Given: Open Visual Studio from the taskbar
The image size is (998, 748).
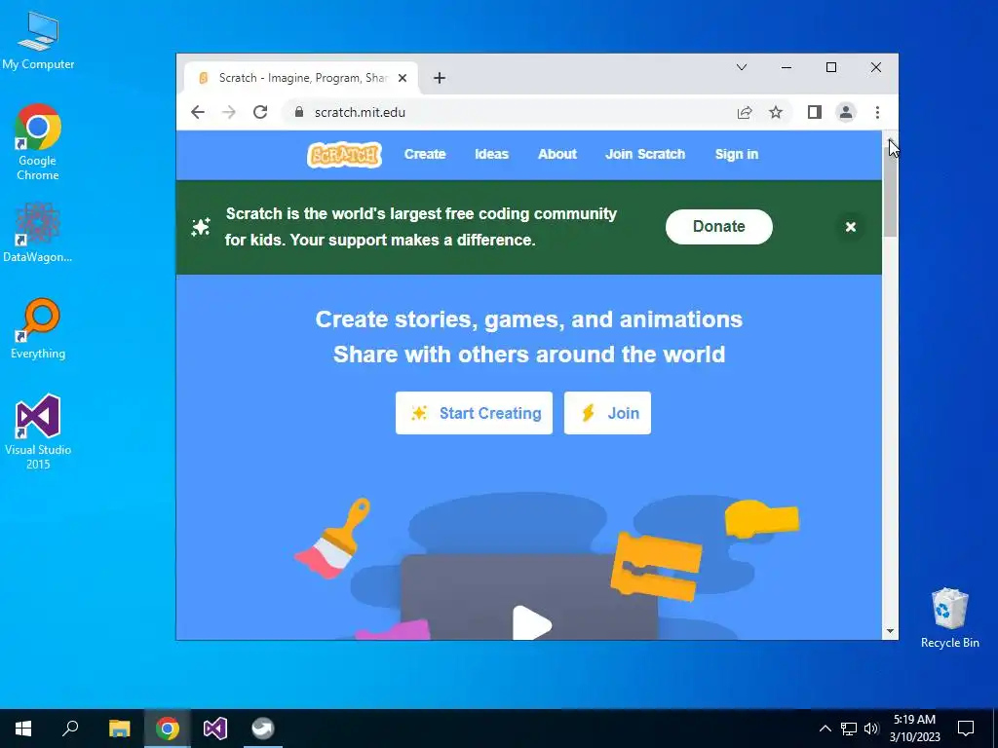Looking at the screenshot, I should click(215, 729).
